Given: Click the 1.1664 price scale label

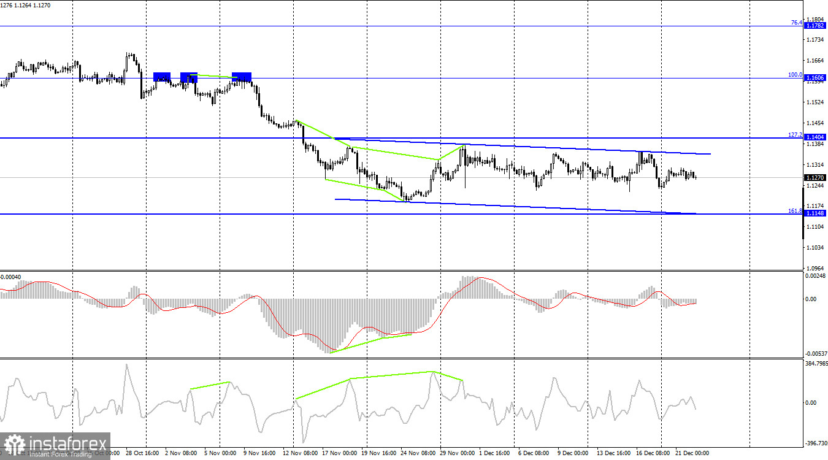Looking at the screenshot, I should click(816, 61).
